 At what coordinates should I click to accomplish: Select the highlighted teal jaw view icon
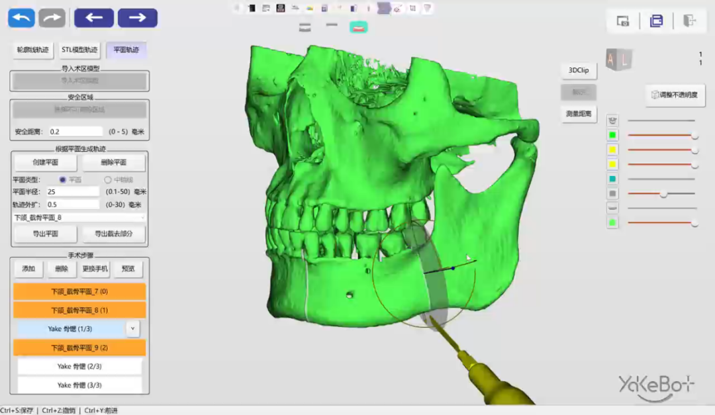coord(359,28)
